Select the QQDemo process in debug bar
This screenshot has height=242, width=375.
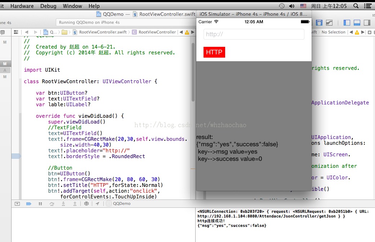point(119,203)
